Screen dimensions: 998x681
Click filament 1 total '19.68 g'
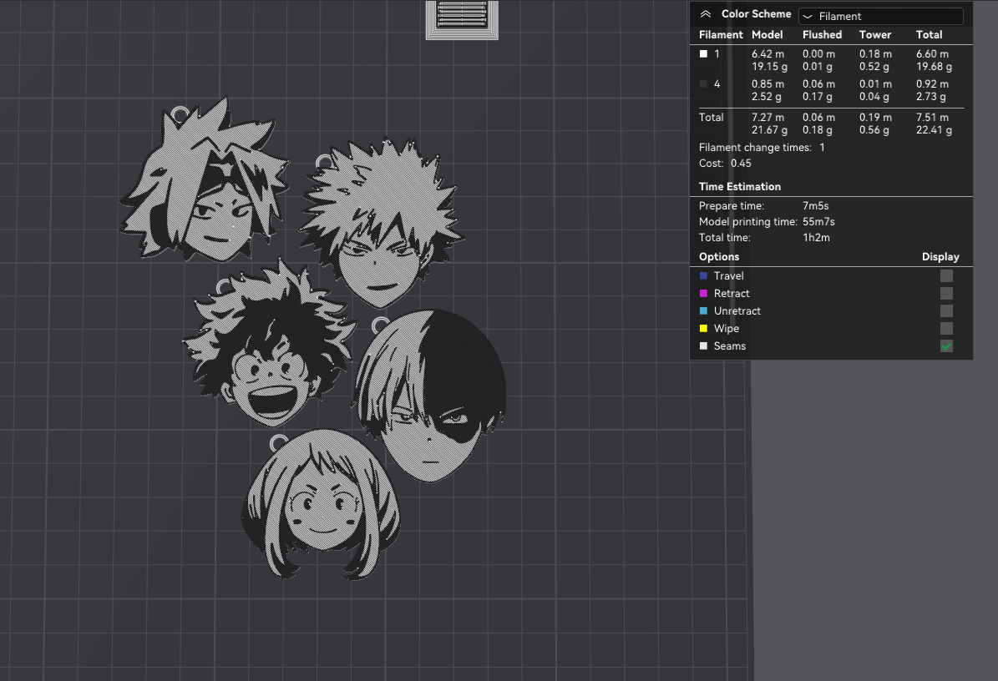(934, 67)
